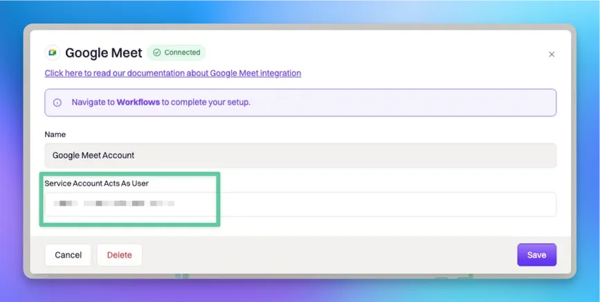The image size is (600, 302).
Task: Click the Connected status badge
Action: click(x=176, y=53)
